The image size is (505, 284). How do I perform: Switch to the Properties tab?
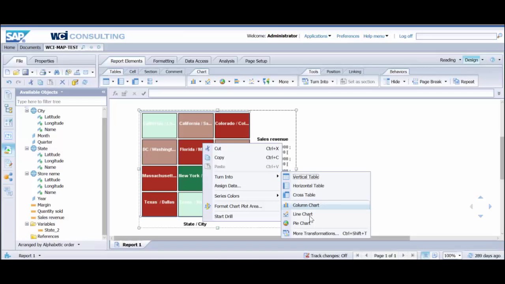coord(44,61)
